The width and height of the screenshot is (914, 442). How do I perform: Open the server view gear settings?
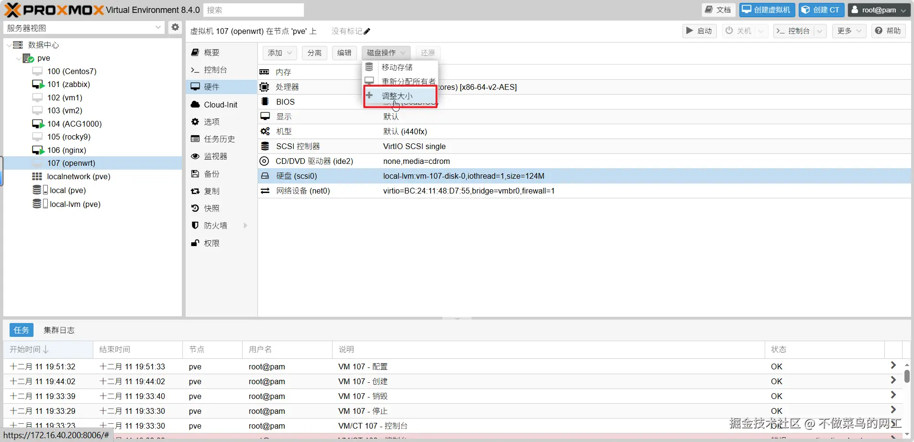[x=175, y=27]
